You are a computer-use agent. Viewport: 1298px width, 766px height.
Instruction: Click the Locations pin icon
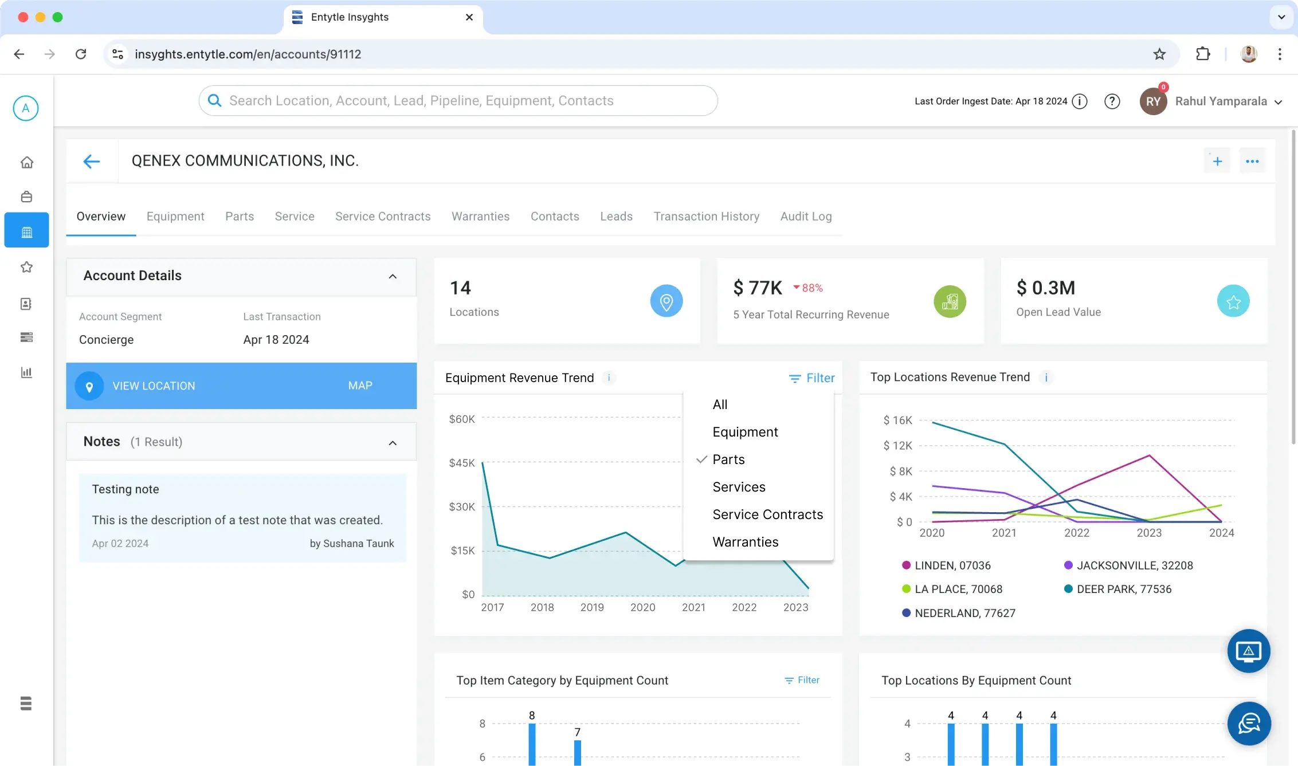coord(666,301)
